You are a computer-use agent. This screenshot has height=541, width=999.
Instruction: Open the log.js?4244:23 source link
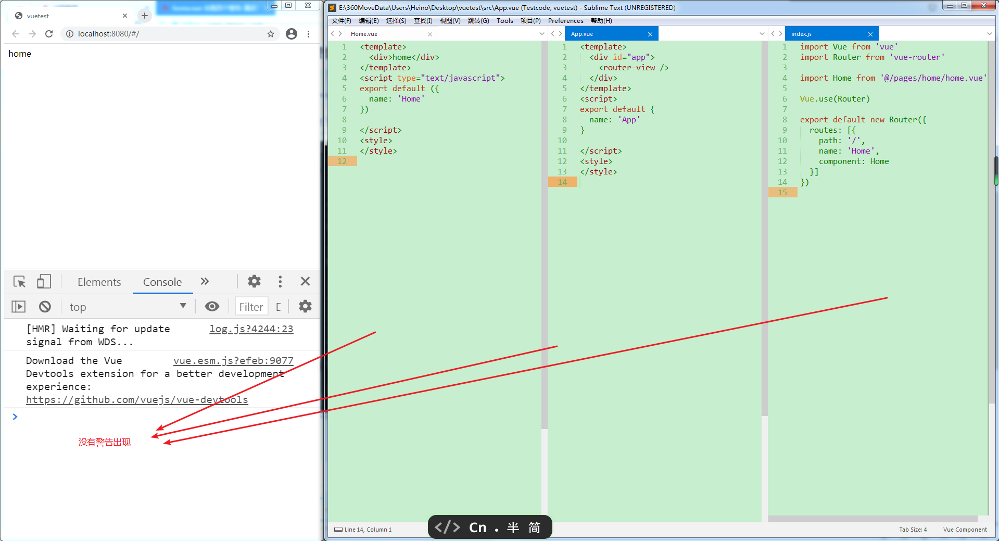coord(251,329)
